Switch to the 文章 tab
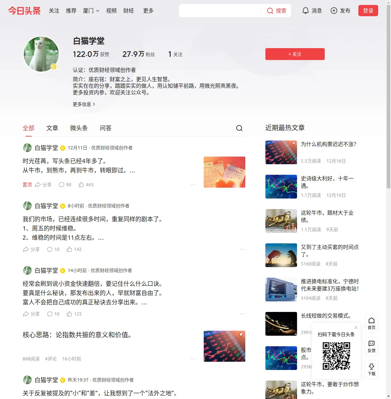 click(52, 128)
